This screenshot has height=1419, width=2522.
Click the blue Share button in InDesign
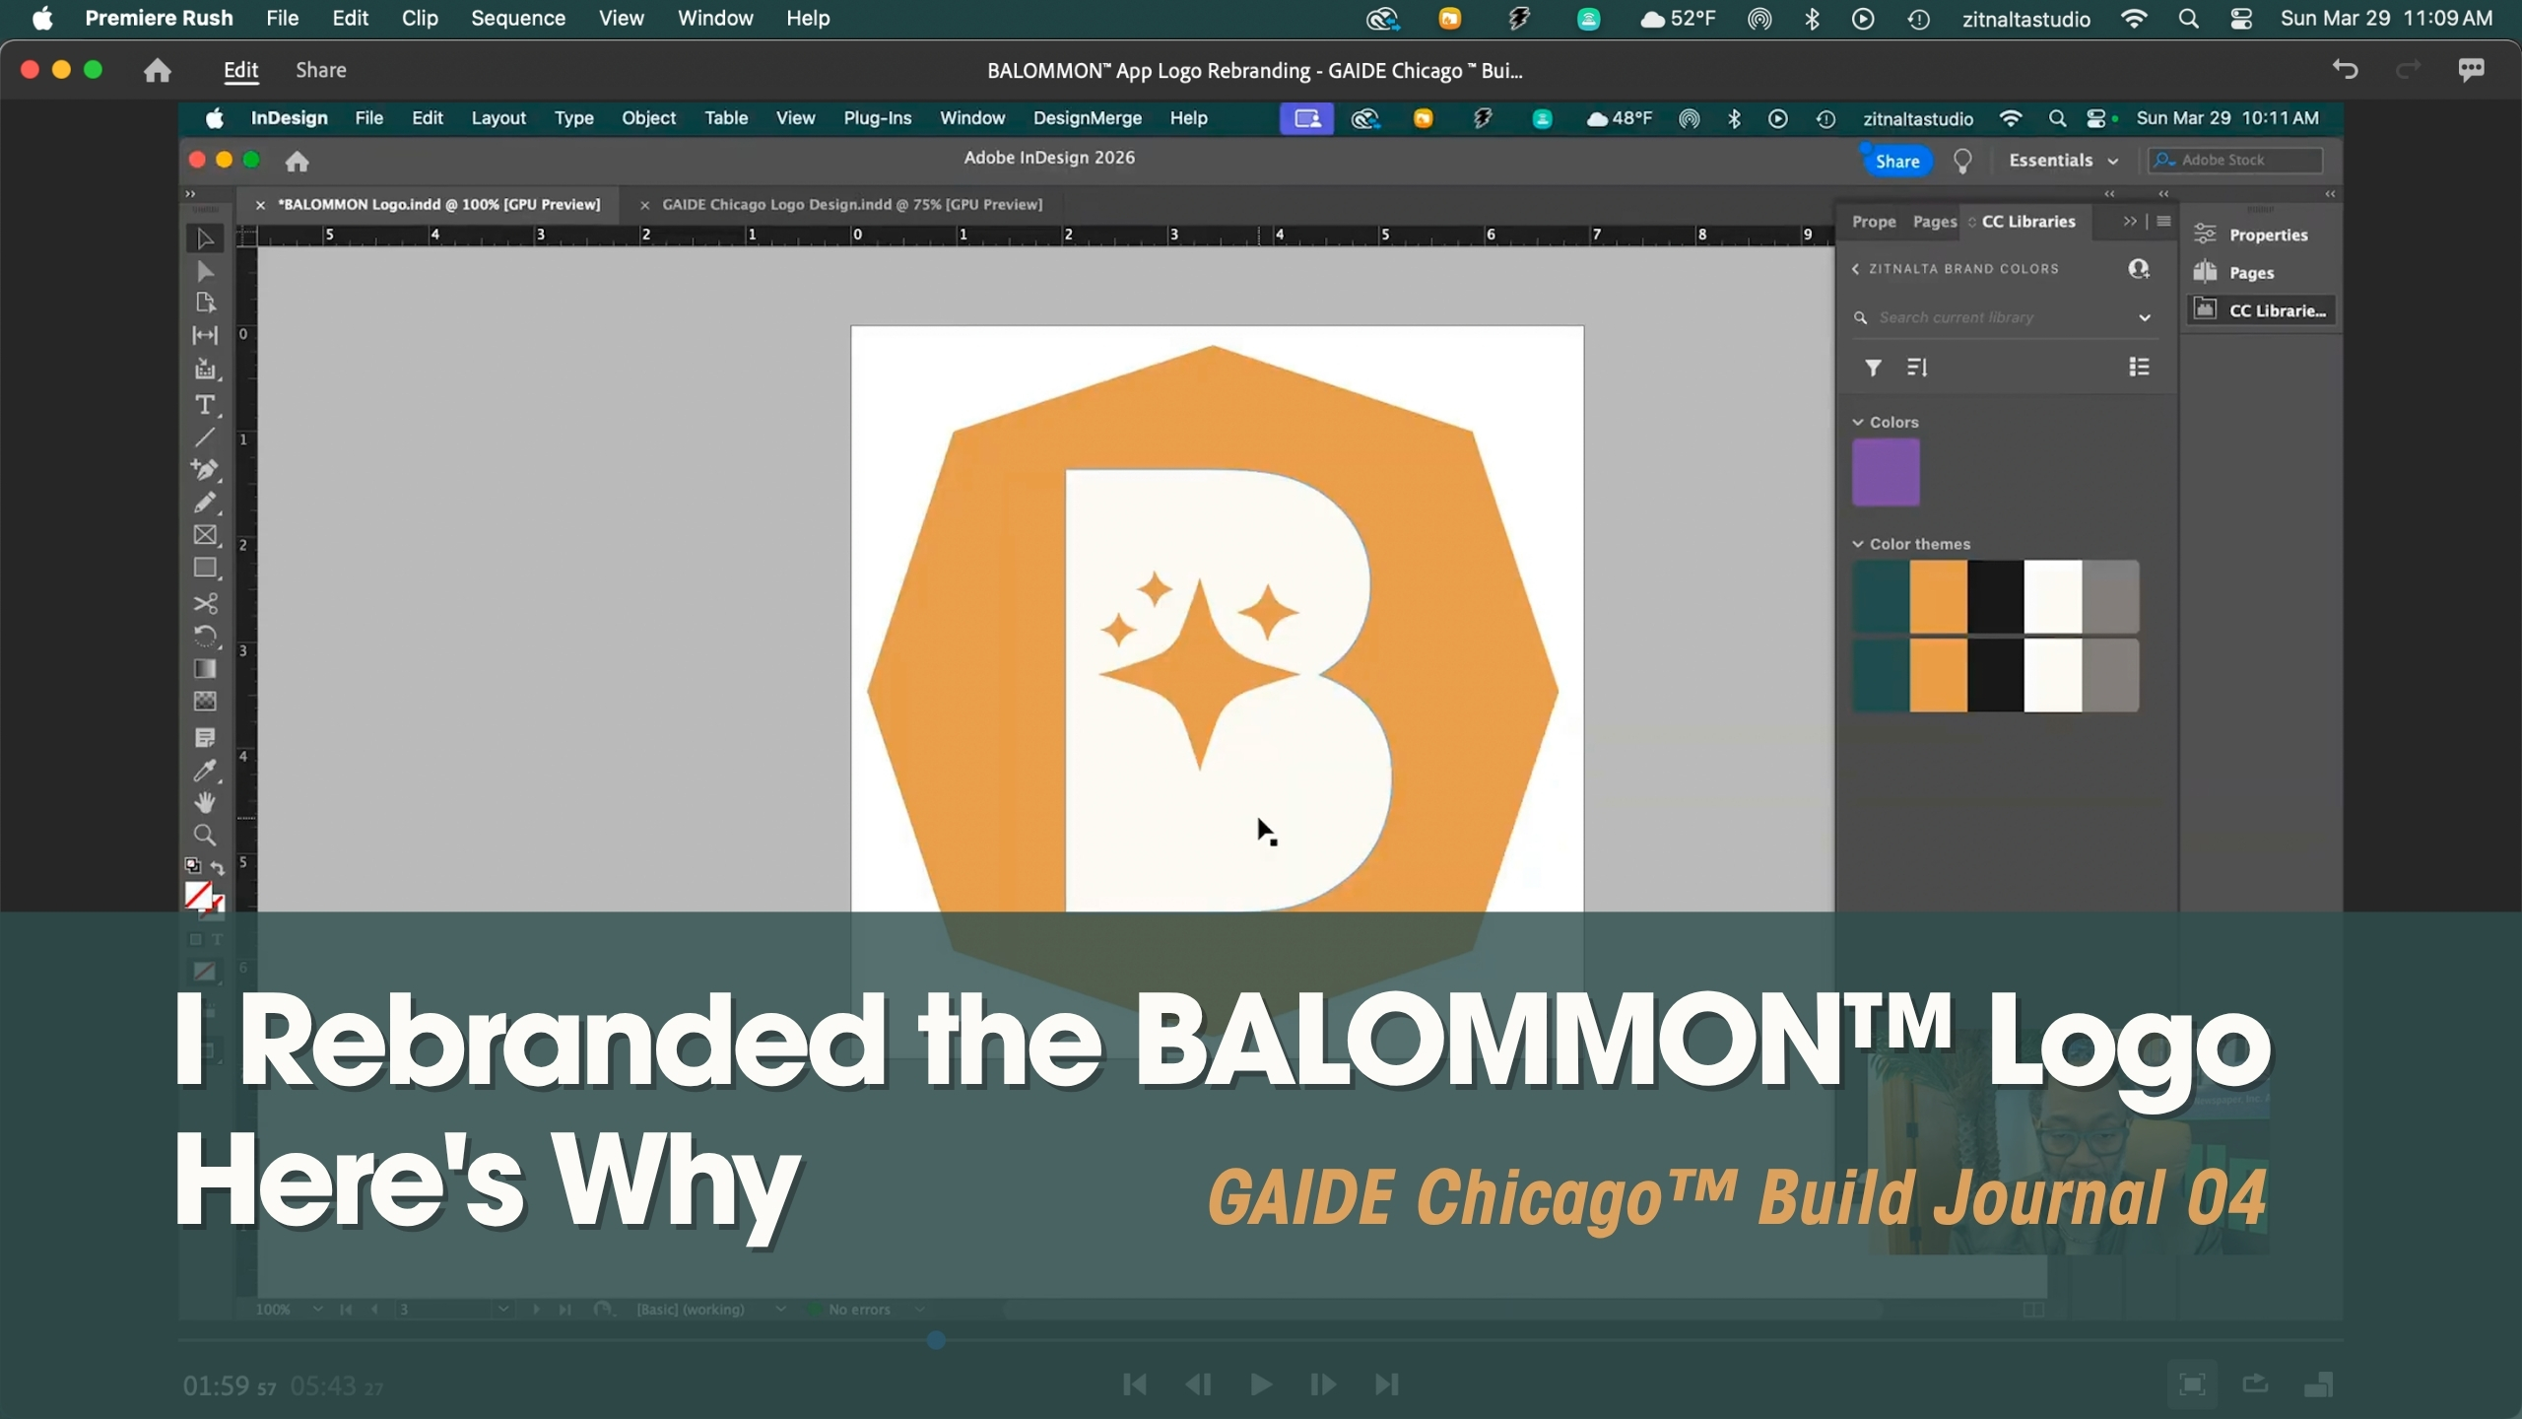coord(1897,162)
